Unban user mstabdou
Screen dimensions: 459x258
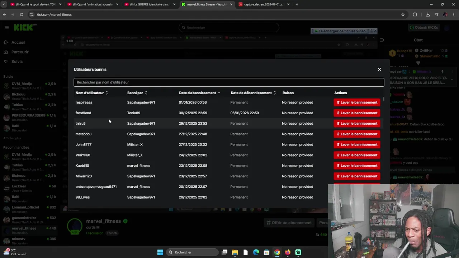[357, 134]
